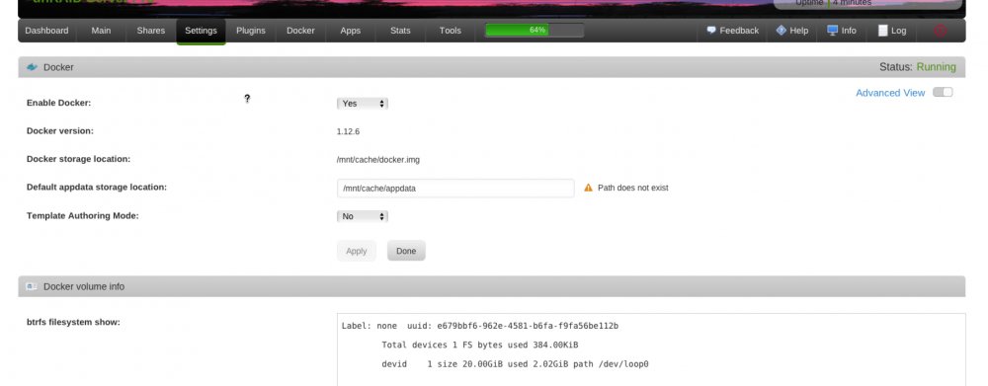
Task: View the Stats tab
Action: pyautogui.click(x=400, y=31)
